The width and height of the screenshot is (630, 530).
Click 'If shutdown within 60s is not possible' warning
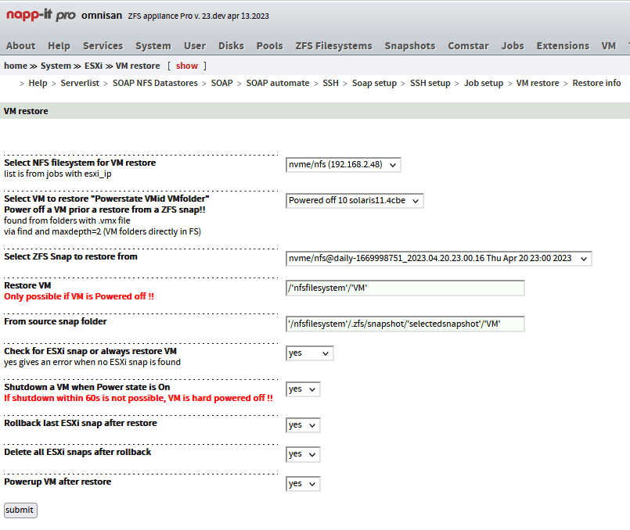[139, 398]
